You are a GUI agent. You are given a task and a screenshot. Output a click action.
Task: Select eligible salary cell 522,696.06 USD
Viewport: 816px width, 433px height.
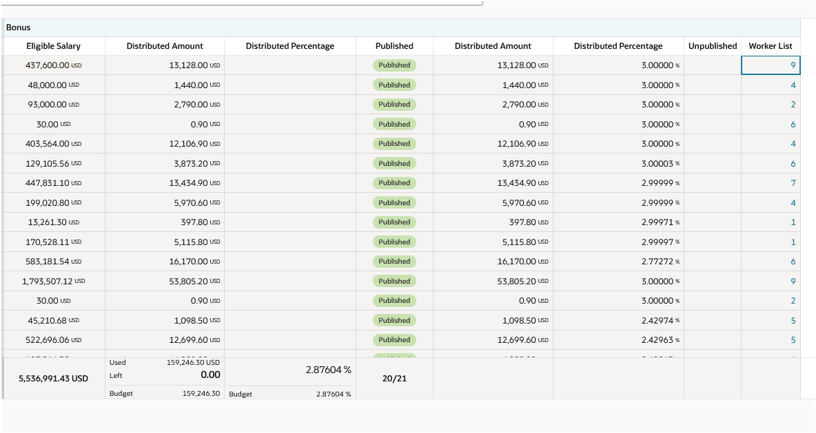pos(54,340)
